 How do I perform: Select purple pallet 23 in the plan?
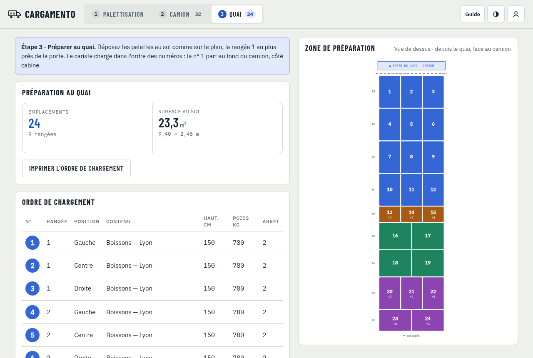tap(395, 320)
